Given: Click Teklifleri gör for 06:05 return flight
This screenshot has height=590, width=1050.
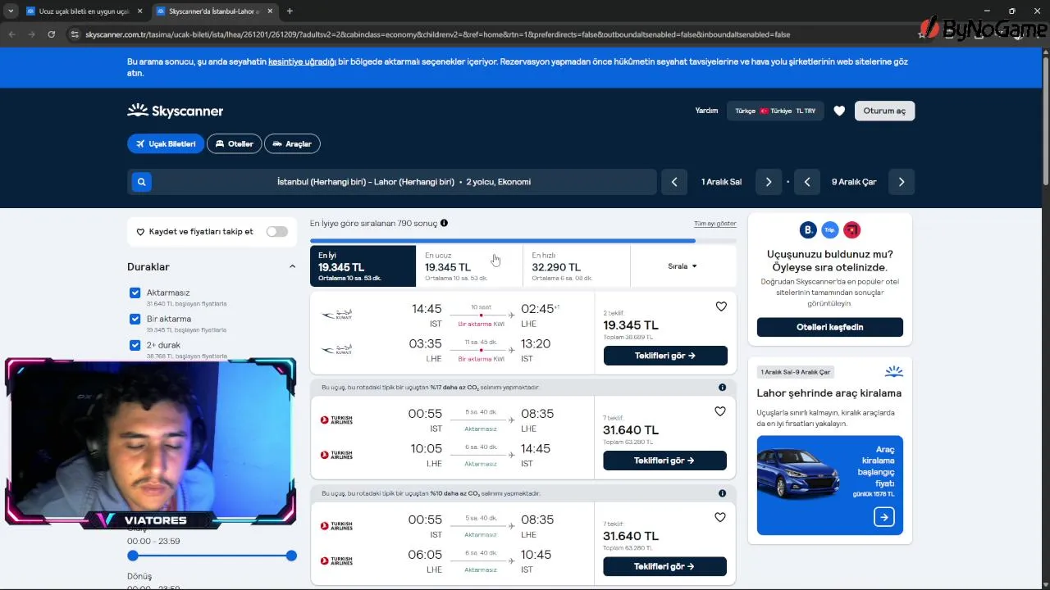Looking at the screenshot, I should point(664,566).
